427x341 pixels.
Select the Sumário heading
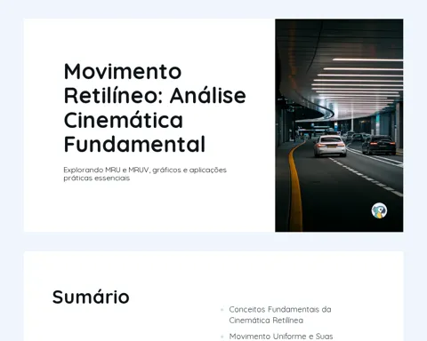point(91,297)
